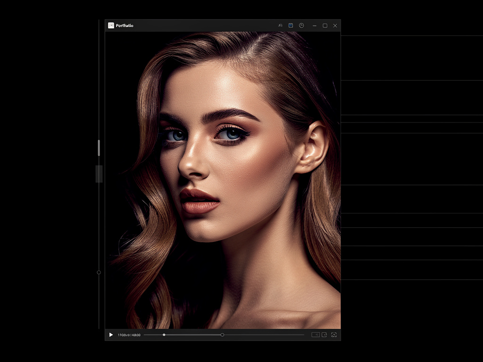This screenshot has width=483, height=362.
Task: Click the blue display icon in the title bar
Action: [x=290, y=25]
